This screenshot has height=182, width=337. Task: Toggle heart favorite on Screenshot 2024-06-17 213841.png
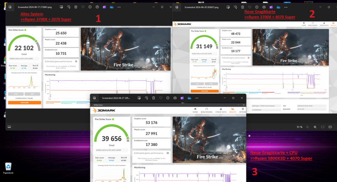(x=83, y=7)
